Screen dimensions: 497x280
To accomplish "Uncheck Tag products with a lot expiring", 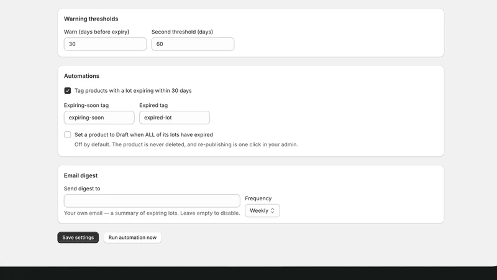I will point(68,91).
